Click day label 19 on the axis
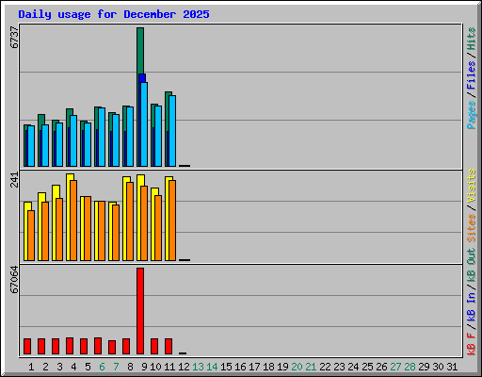Viewport: 482px width, 377px height. pos(282,367)
